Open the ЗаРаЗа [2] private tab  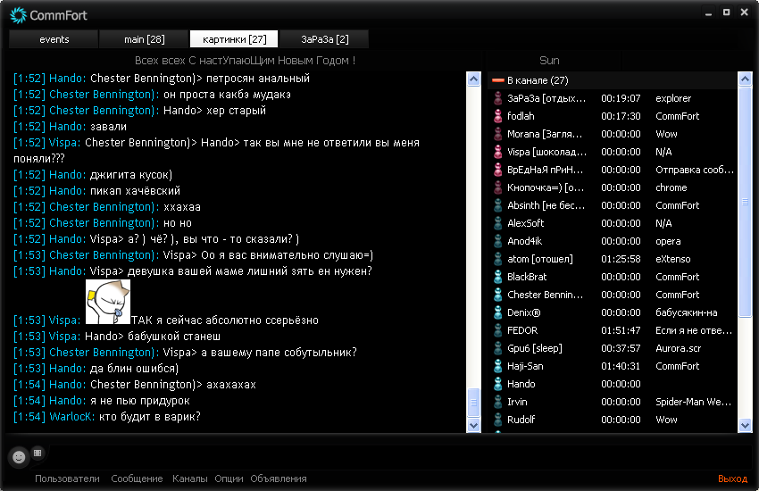[x=324, y=39]
